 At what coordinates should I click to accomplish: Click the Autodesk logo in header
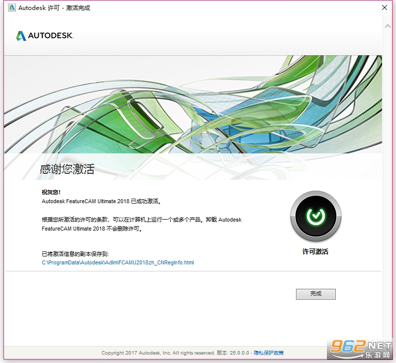[45, 36]
